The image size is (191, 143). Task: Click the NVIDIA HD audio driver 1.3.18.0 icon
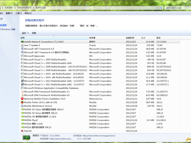pos(22,116)
